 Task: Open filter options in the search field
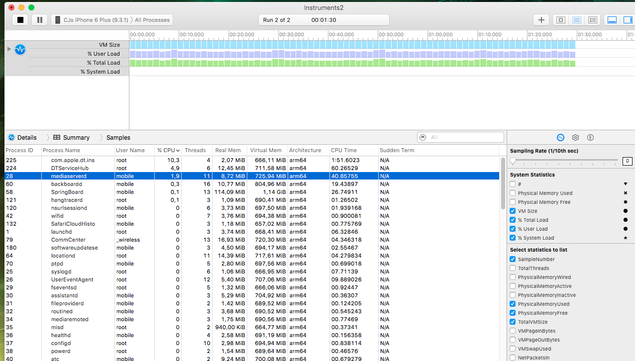coord(423,137)
